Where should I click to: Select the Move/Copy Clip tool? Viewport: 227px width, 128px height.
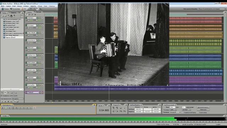click(x=38, y=9)
